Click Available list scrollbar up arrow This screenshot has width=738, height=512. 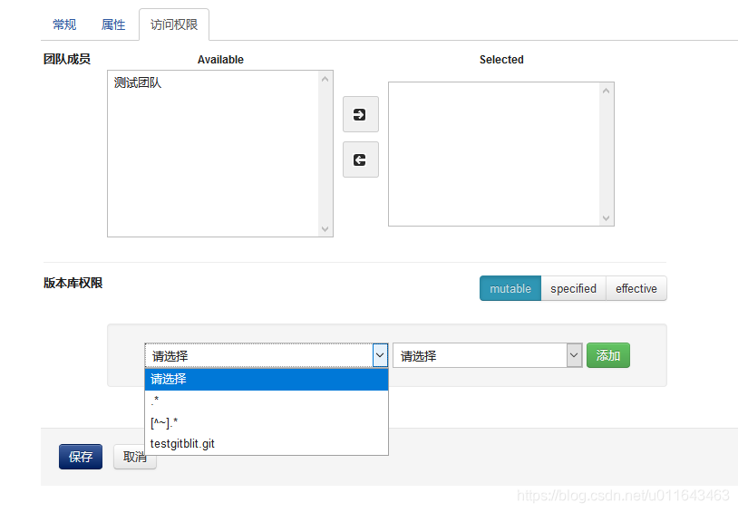coord(325,79)
